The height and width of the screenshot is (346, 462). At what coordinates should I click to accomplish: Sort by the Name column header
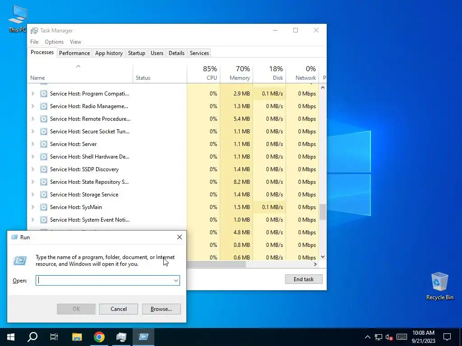(80, 73)
